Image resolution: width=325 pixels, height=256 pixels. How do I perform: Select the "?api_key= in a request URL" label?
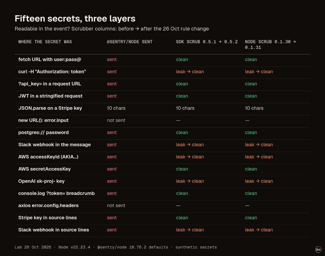pyautogui.click(x=50, y=84)
